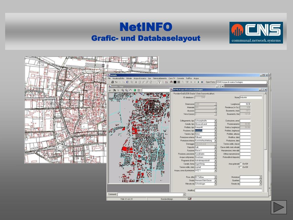The height and width of the screenshot is (220, 293).
Task: Expand the Protezione esterna dropdown
Action: pyautogui.click(x=215, y=137)
